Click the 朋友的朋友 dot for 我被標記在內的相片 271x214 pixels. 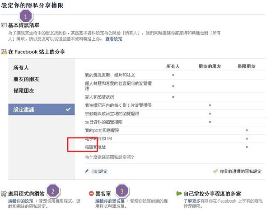point(210,105)
